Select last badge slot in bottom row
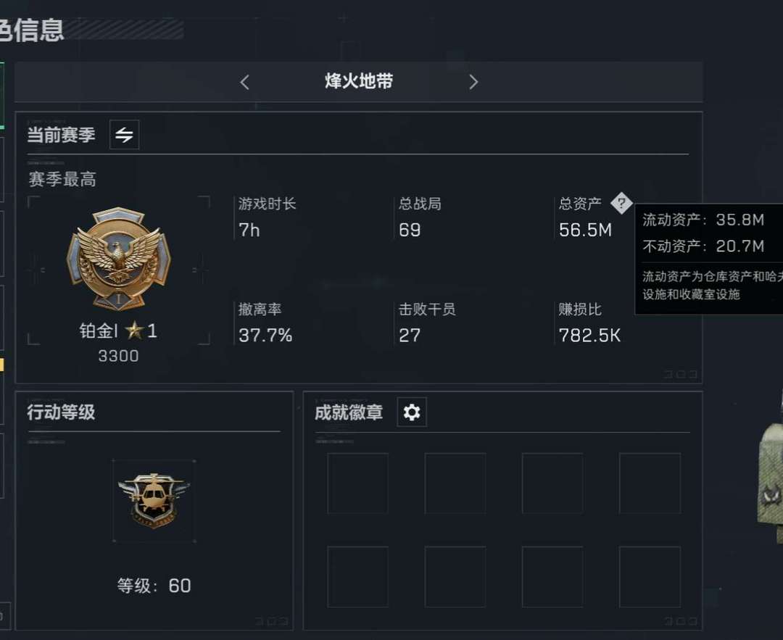Image resolution: width=783 pixels, height=640 pixels. coord(650,577)
